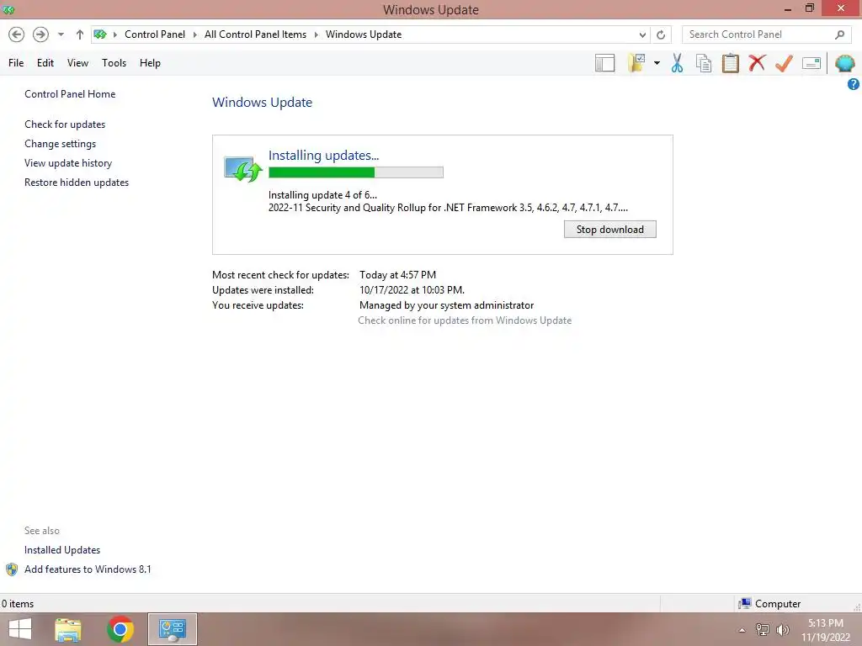The height and width of the screenshot is (646, 862).
Task: Expand arrow after Control Panel breadcrumb
Action: pyautogui.click(x=194, y=34)
